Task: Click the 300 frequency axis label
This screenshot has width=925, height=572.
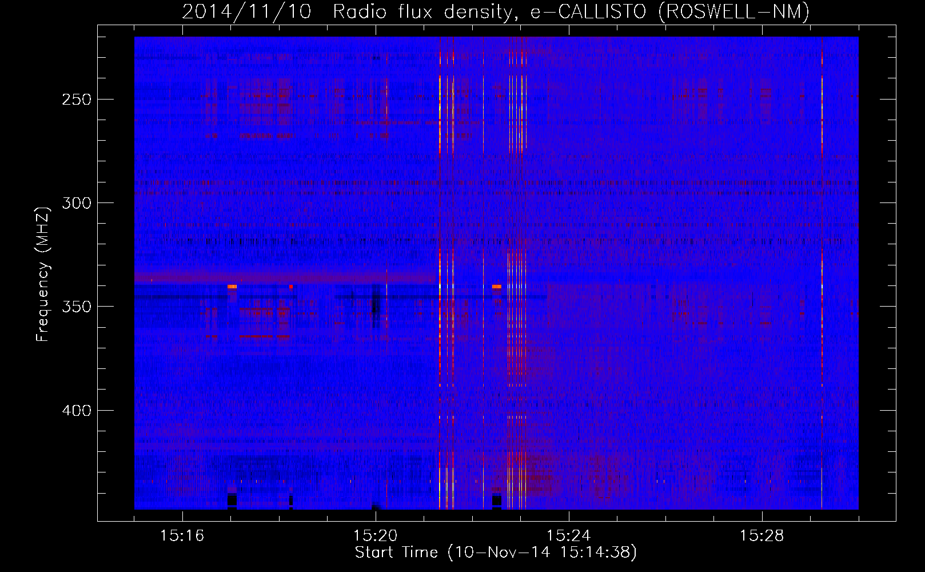Action: point(75,202)
